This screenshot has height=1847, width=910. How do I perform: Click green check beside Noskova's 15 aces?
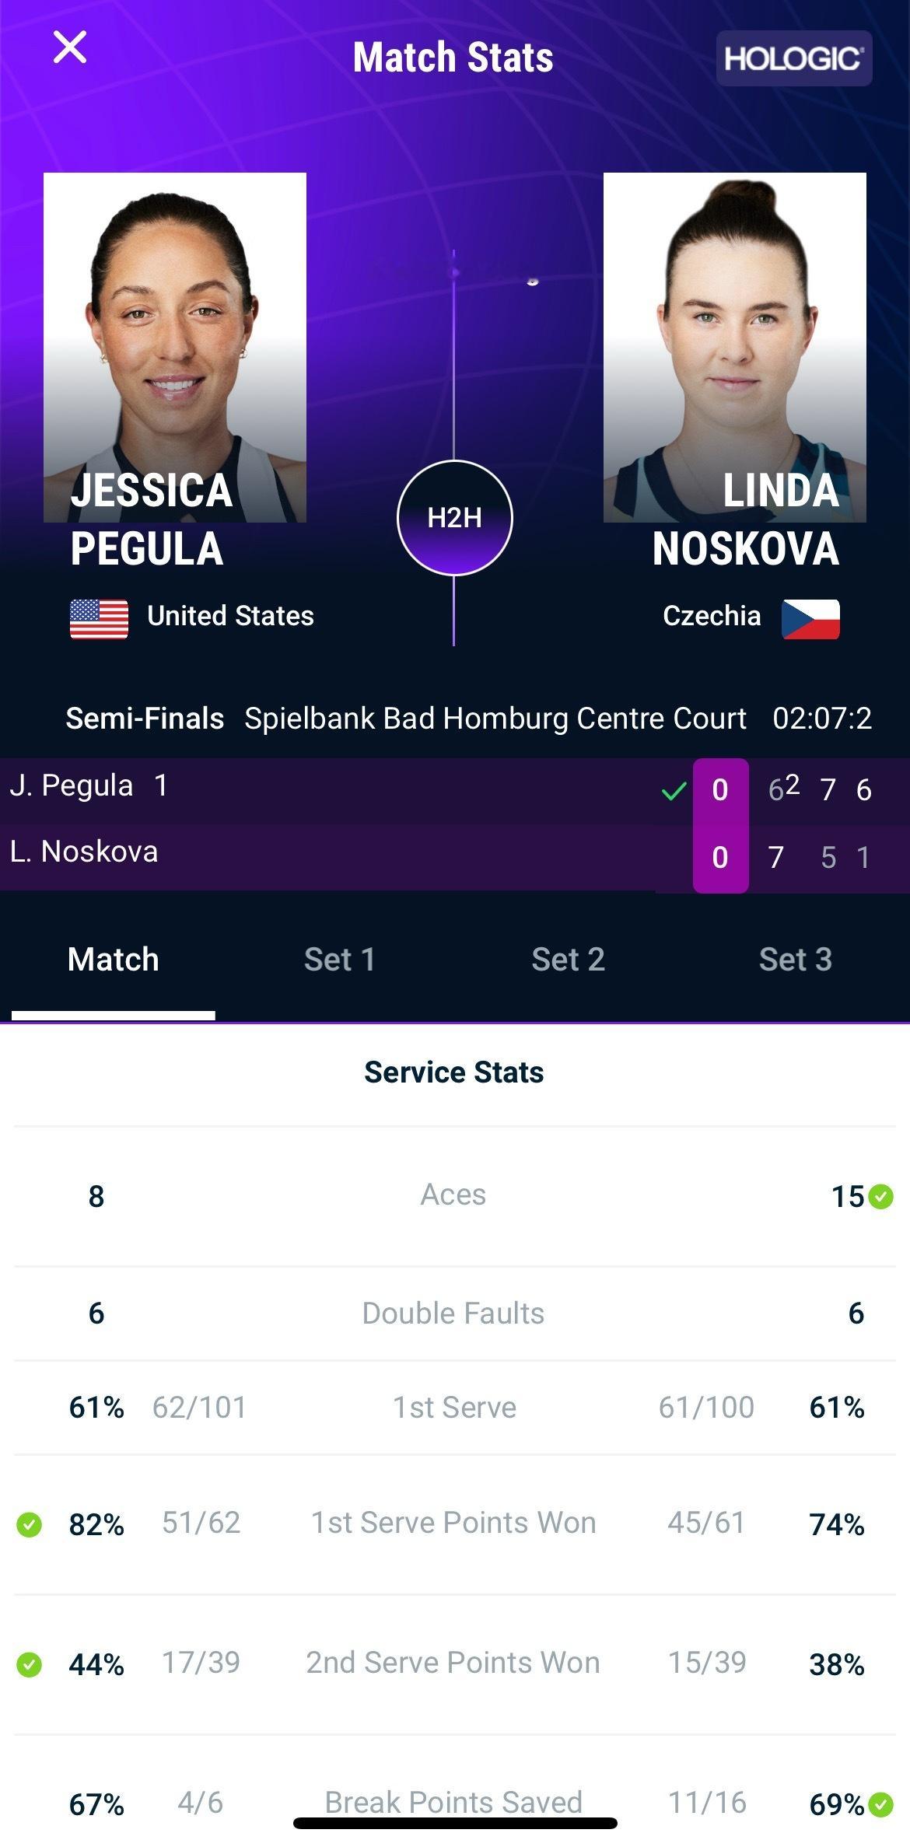point(881,1196)
